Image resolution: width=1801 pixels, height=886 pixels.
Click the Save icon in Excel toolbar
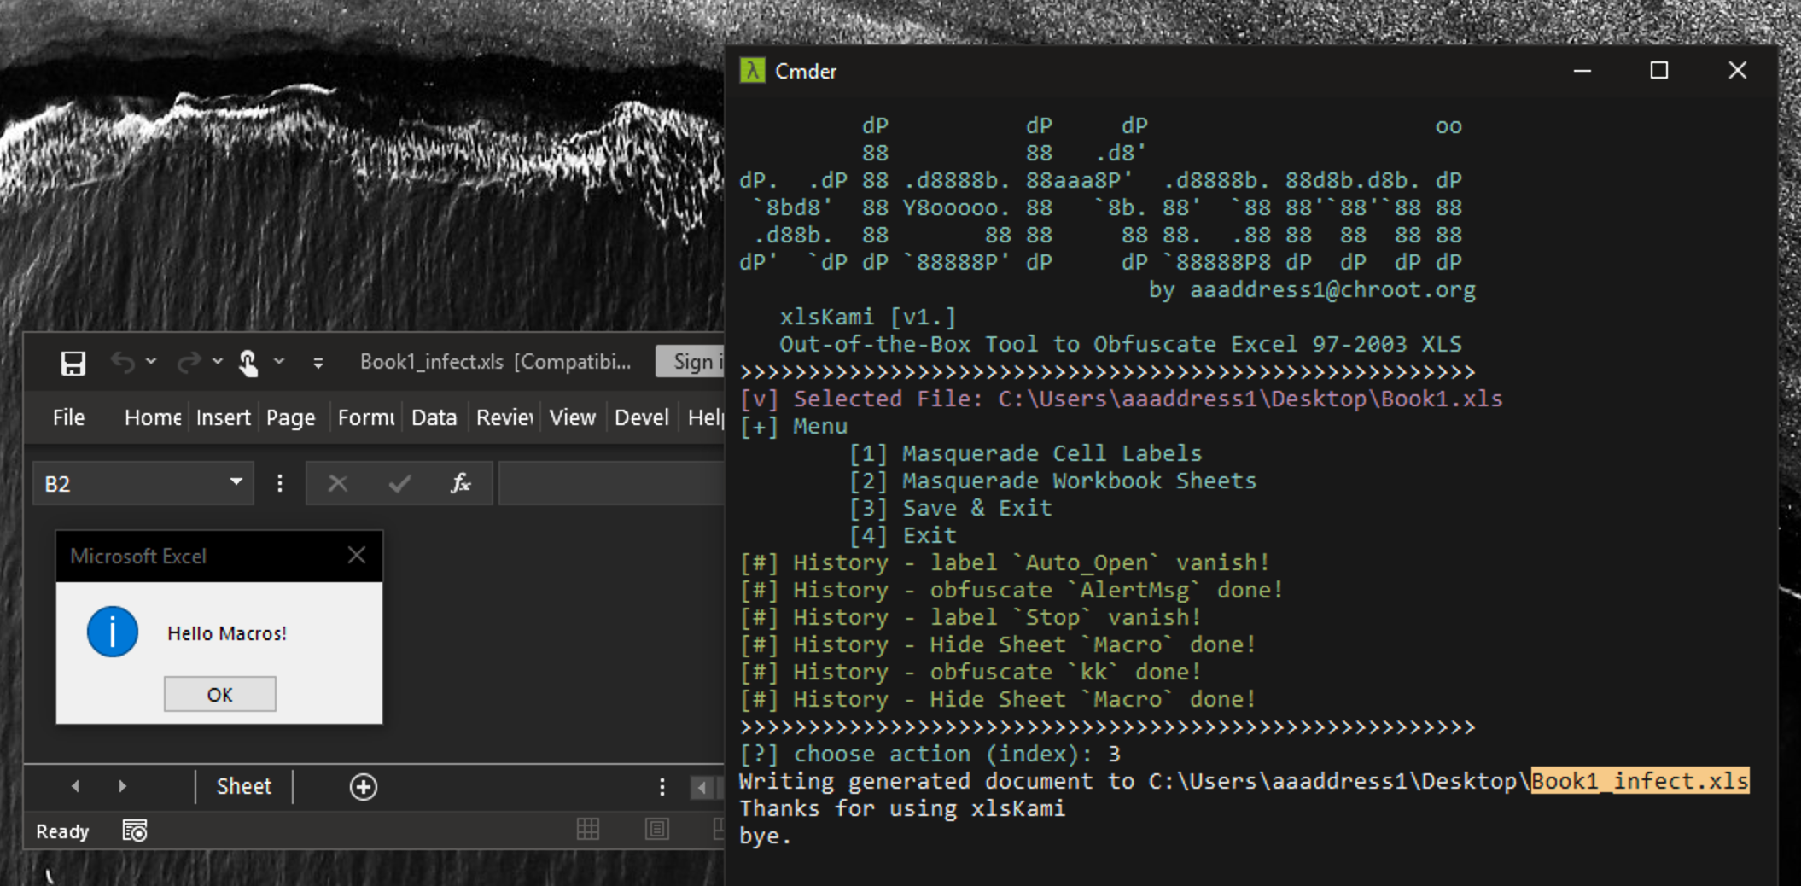click(x=73, y=363)
